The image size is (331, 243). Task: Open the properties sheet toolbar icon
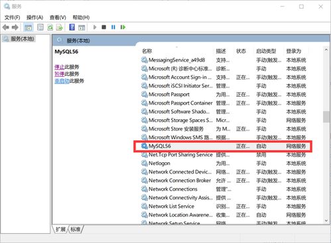[x=40, y=27]
